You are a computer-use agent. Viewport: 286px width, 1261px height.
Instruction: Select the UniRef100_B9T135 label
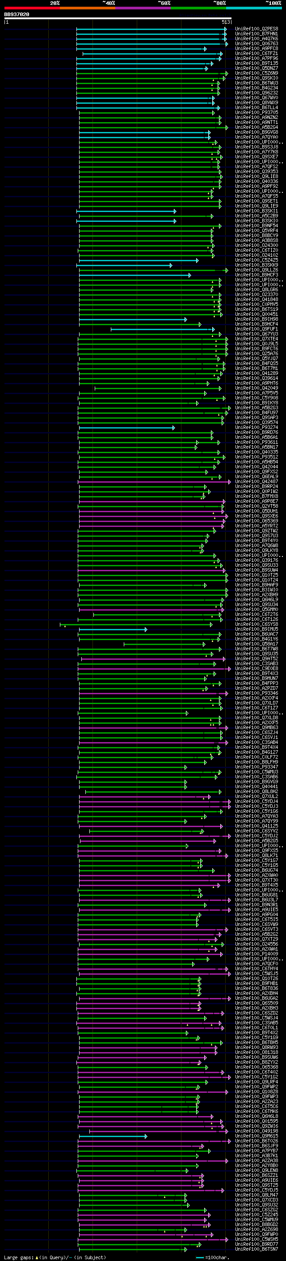[x=257, y=63]
